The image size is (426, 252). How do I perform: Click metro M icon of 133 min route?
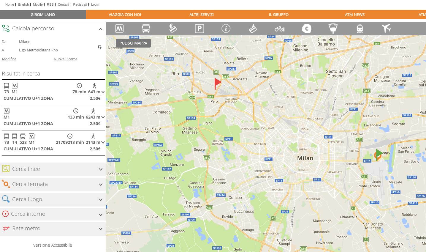pos(7,111)
